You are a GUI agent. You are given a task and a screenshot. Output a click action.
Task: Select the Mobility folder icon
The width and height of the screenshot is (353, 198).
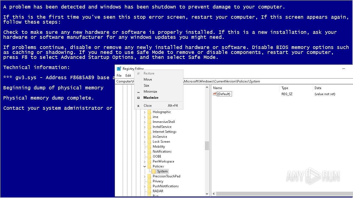click(149, 147)
